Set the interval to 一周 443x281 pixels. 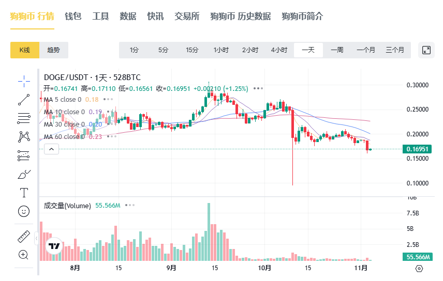point(337,50)
